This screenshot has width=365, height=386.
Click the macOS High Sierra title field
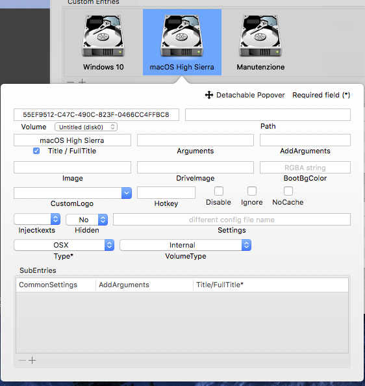(72, 140)
